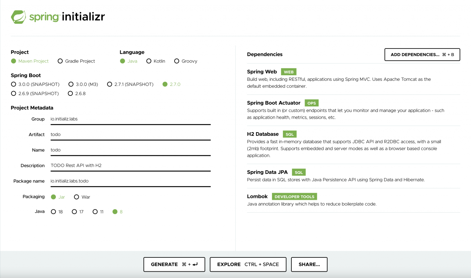Open the Add Dependencies dialog
The image size is (471, 278).
[422, 54]
